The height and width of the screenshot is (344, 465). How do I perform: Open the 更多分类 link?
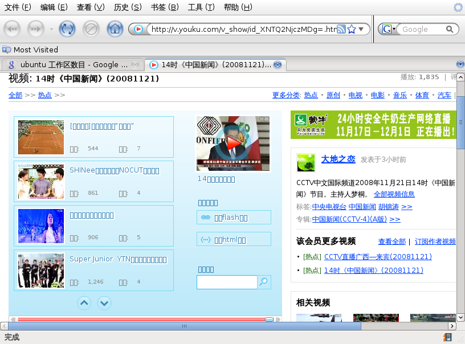[x=286, y=95]
